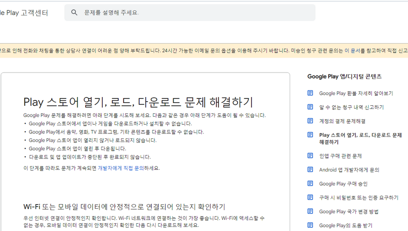
Task: Click bullet '앱이 열리지 않거나 로드되지 않습니다'
Action: coord(92,140)
